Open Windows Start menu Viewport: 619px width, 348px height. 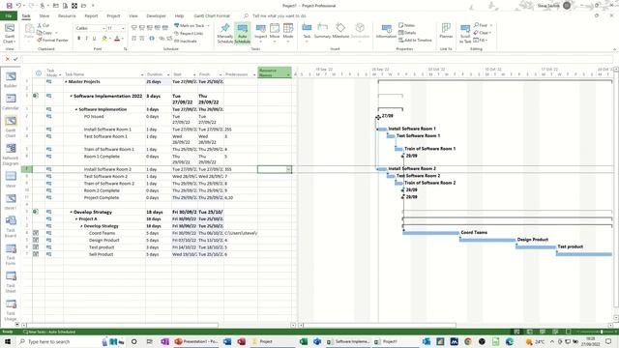8,341
